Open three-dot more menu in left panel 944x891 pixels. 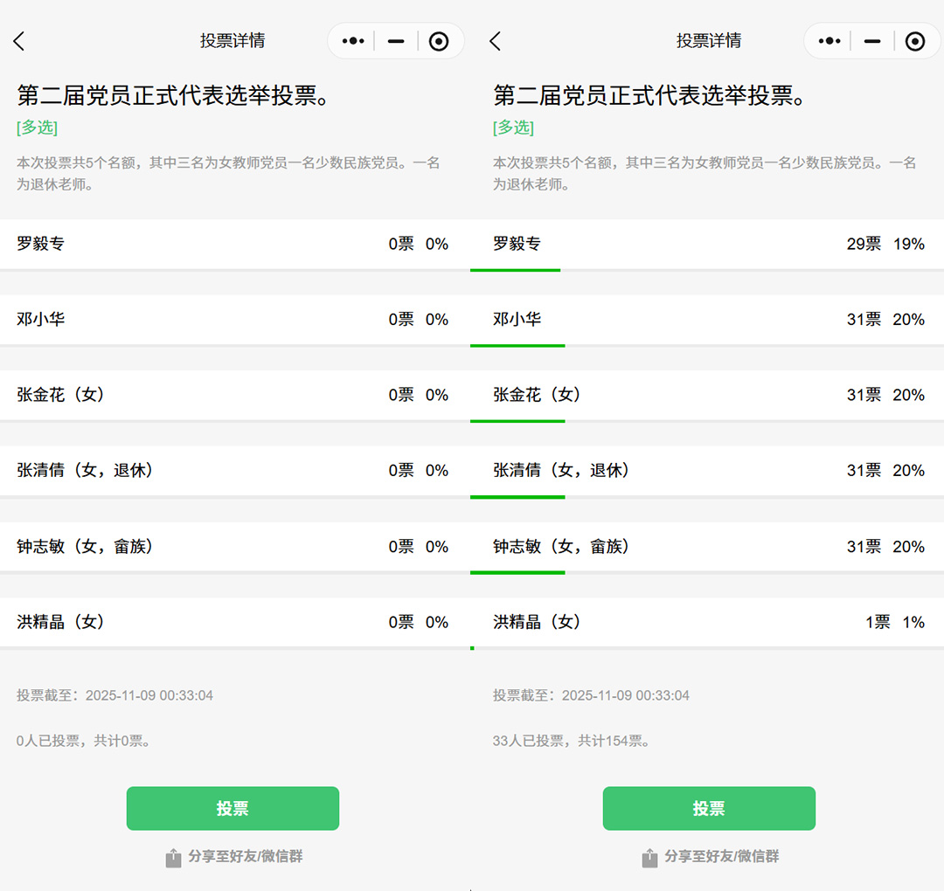(x=353, y=41)
